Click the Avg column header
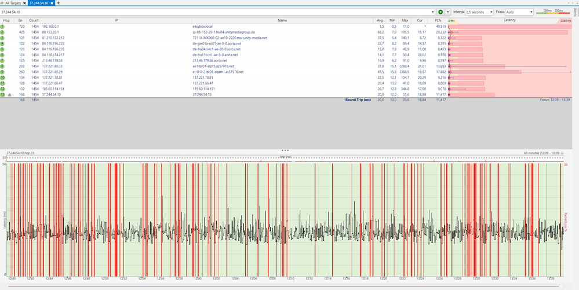This screenshot has height=290, width=579. point(380,20)
